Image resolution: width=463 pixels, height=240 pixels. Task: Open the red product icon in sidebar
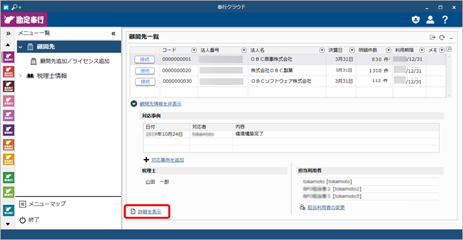[9, 72]
